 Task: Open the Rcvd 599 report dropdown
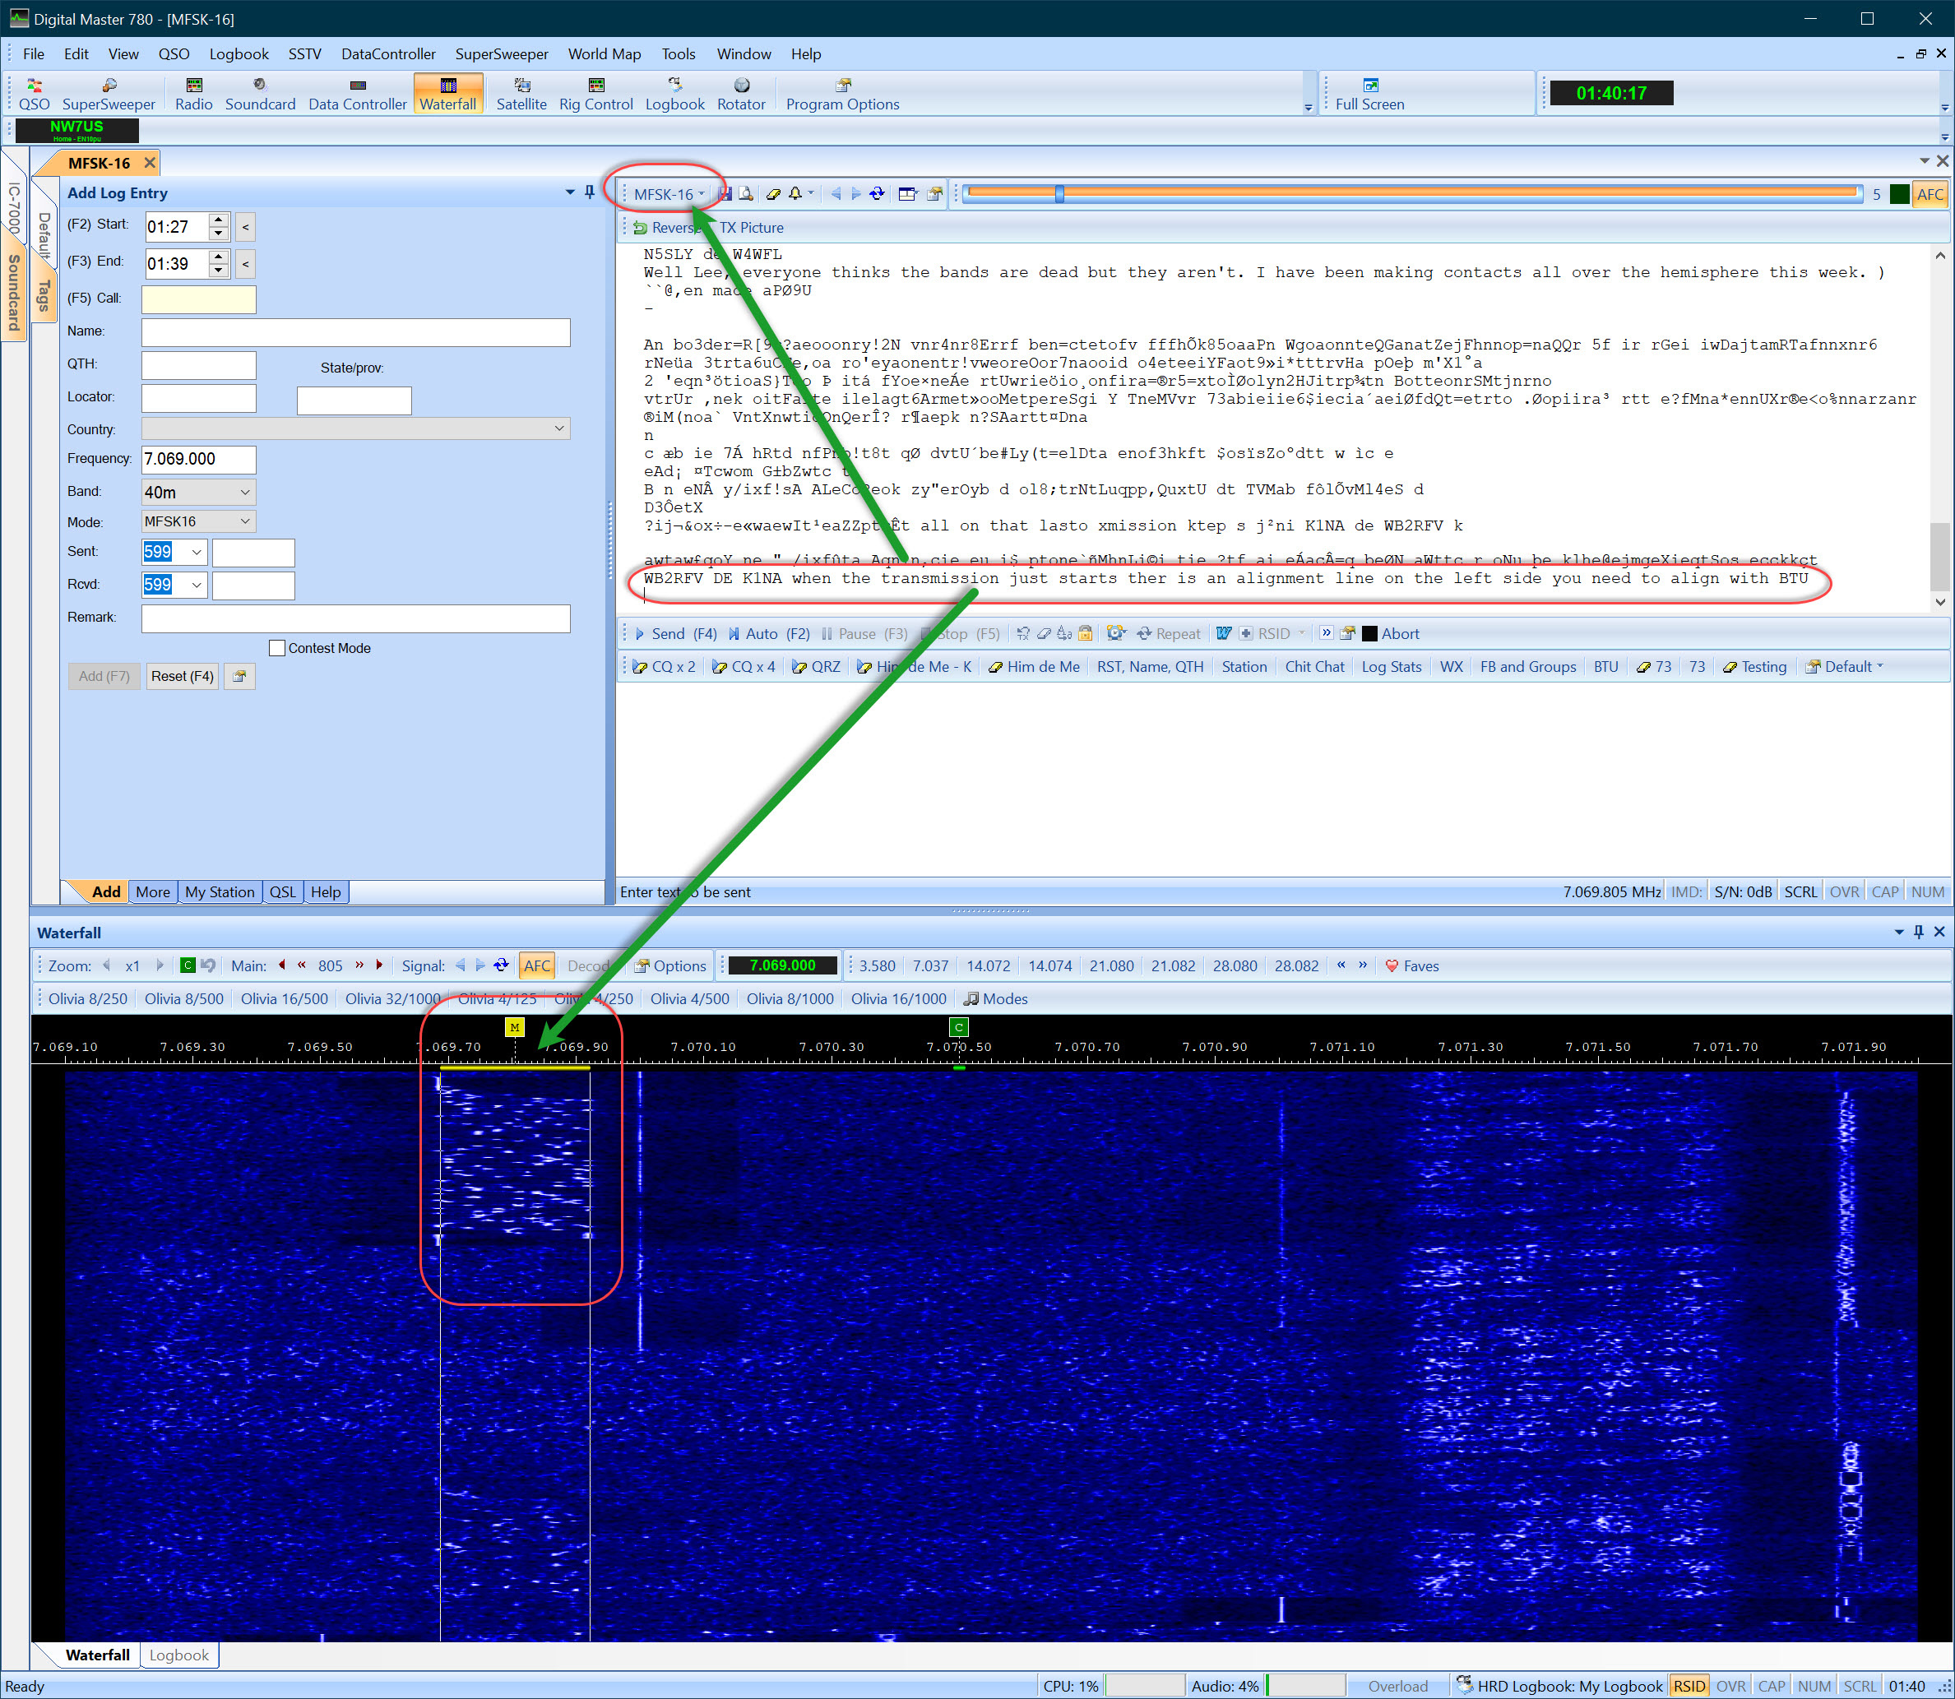pyautogui.click(x=197, y=585)
